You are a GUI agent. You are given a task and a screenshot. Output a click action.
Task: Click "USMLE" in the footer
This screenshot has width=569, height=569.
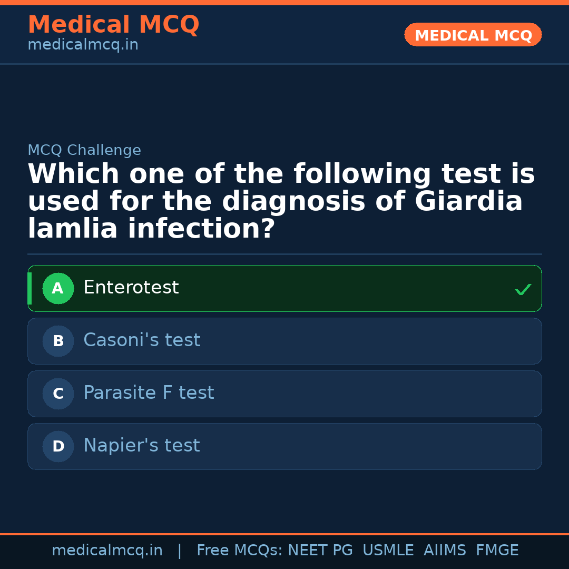point(388,551)
